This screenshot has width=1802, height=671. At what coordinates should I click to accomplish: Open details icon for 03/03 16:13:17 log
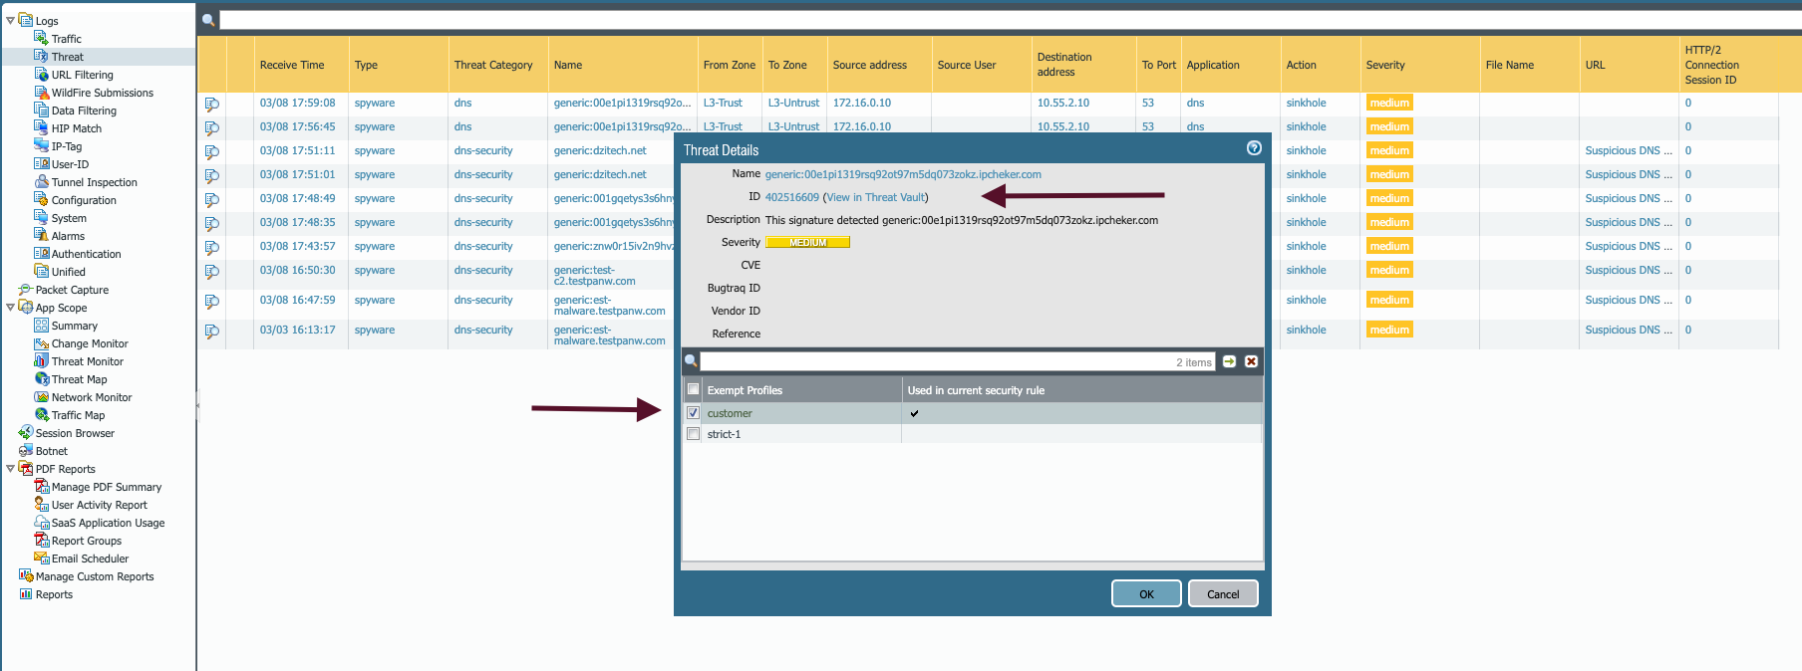(211, 331)
